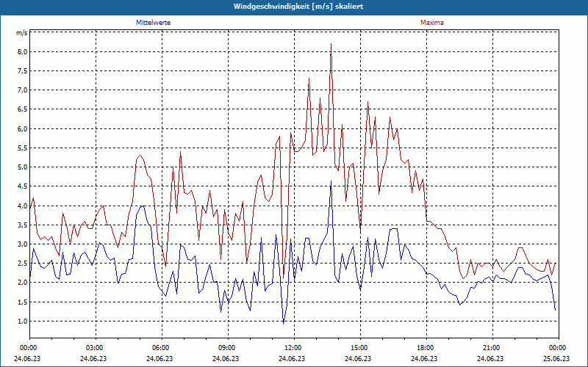
Task: Click the 15:00 time label
Action: (x=360, y=348)
